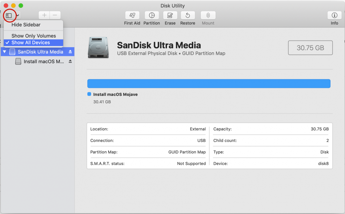Click the Connection USB row value
Image resolution: width=345 pixels, height=214 pixels.
click(201, 141)
